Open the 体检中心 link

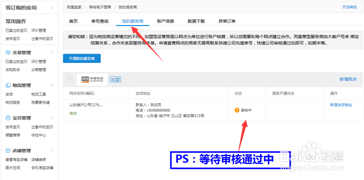[x=39, y=135]
